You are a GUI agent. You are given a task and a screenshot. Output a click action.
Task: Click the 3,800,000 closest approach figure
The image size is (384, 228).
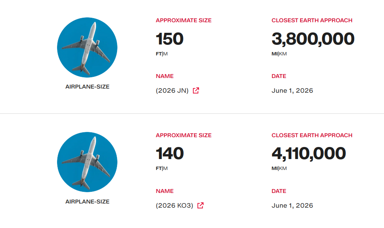pyautogui.click(x=313, y=39)
